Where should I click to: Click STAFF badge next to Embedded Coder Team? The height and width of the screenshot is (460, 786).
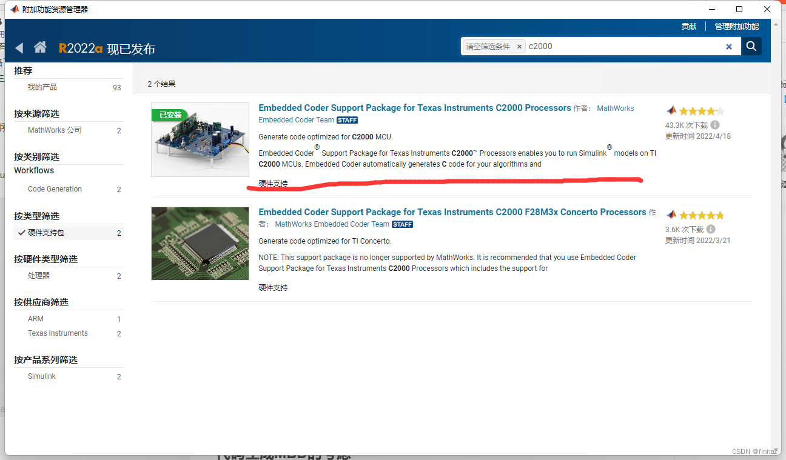tap(348, 120)
